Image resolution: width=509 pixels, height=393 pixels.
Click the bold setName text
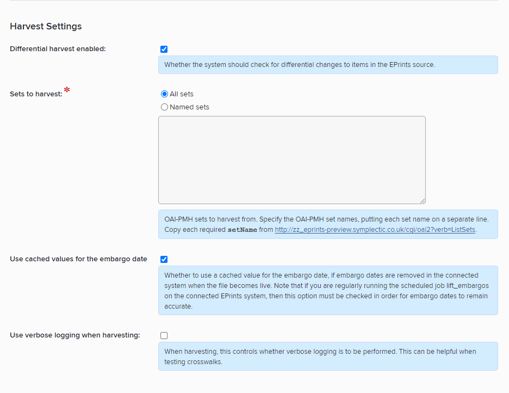coord(242,230)
